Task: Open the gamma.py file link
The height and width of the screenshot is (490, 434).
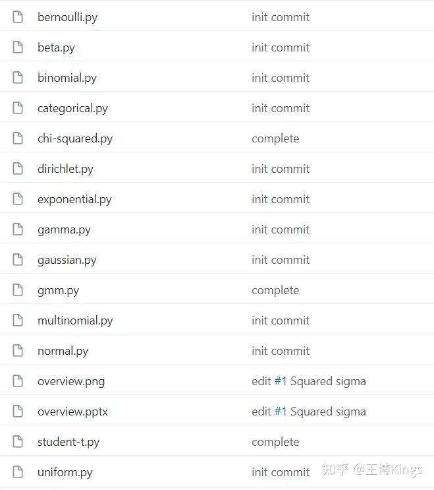Action: tap(65, 230)
